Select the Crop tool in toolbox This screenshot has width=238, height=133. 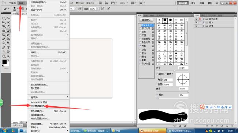4,26
